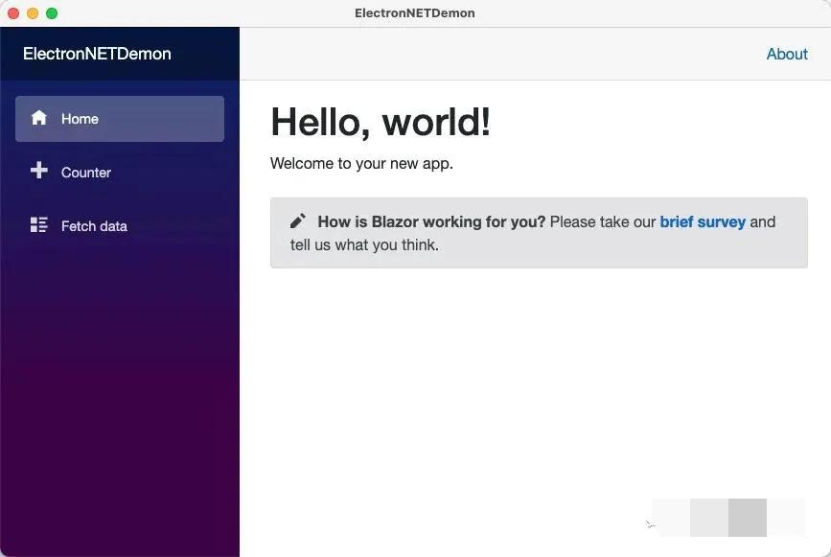
Task: Go to the Counter page
Action: coord(120,173)
